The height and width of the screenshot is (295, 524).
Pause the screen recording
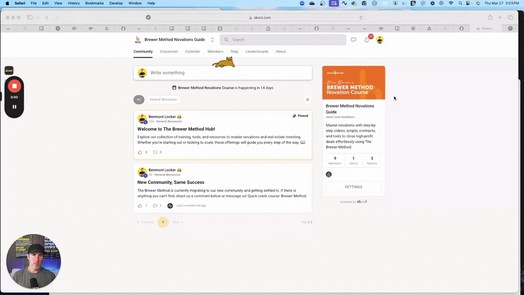pos(14,107)
